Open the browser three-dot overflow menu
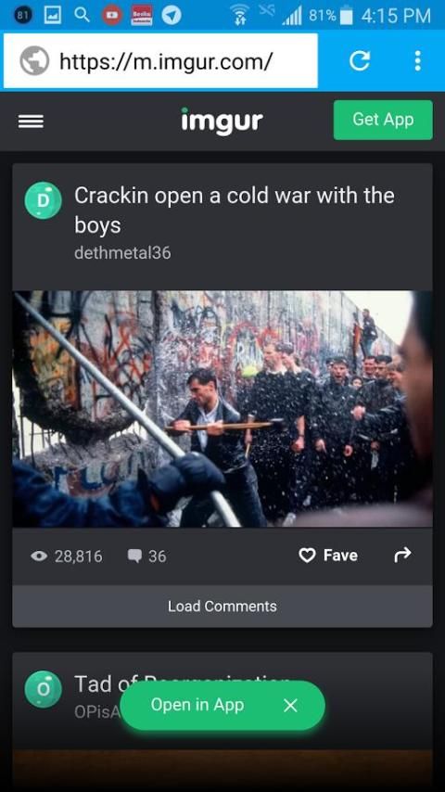Image resolution: width=445 pixels, height=792 pixels. pyautogui.click(x=417, y=60)
